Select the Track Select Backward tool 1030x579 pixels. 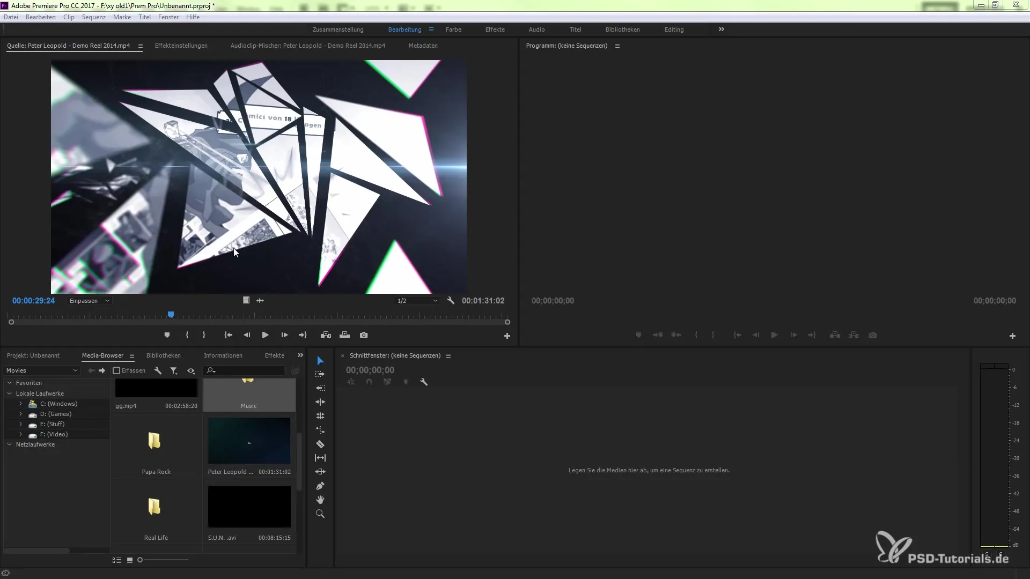tap(320, 388)
